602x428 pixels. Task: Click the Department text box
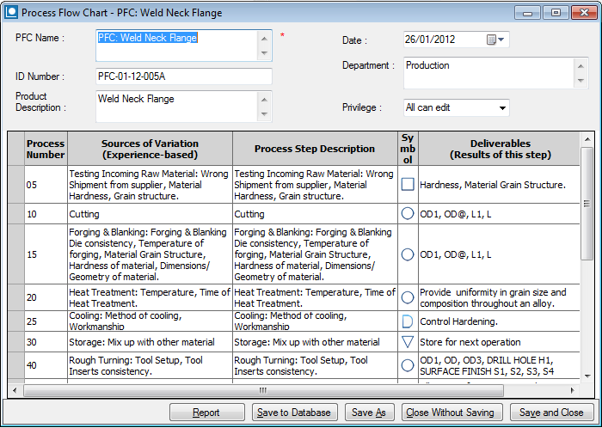[x=488, y=72]
